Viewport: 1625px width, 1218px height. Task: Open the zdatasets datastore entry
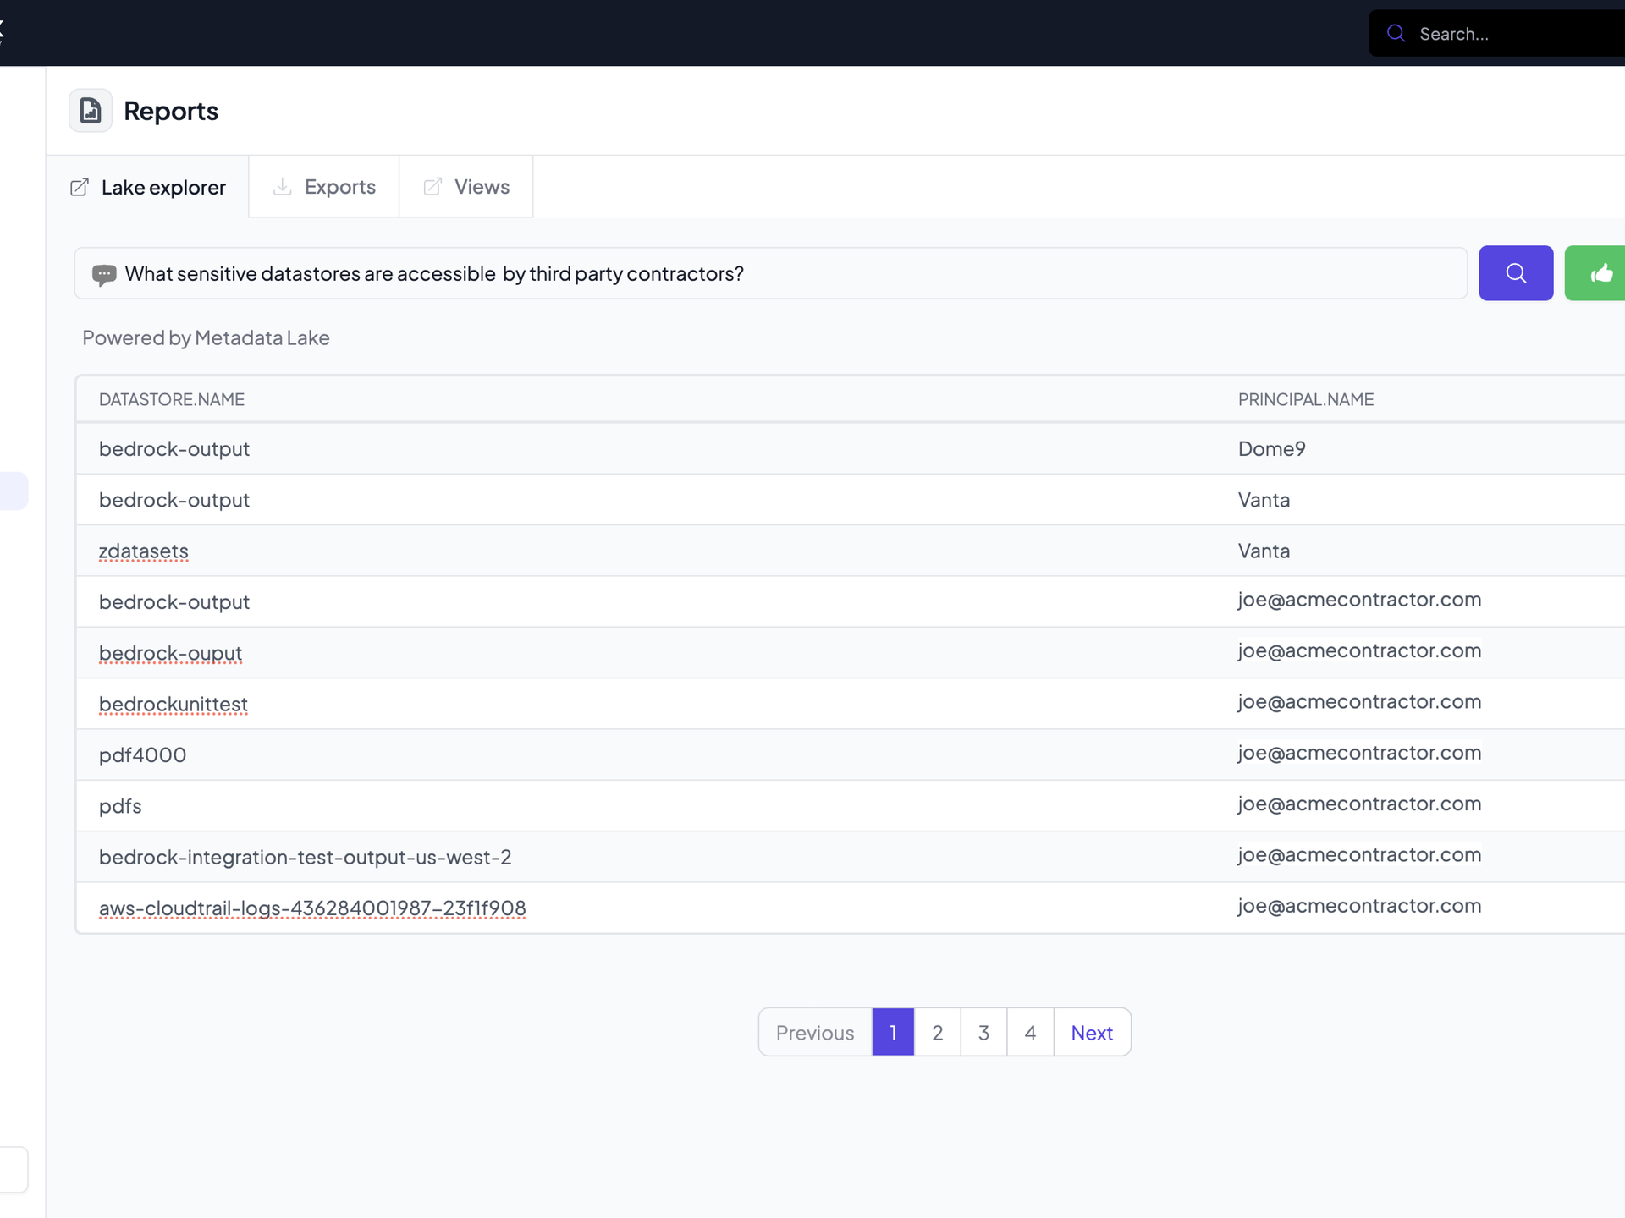point(144,551)
